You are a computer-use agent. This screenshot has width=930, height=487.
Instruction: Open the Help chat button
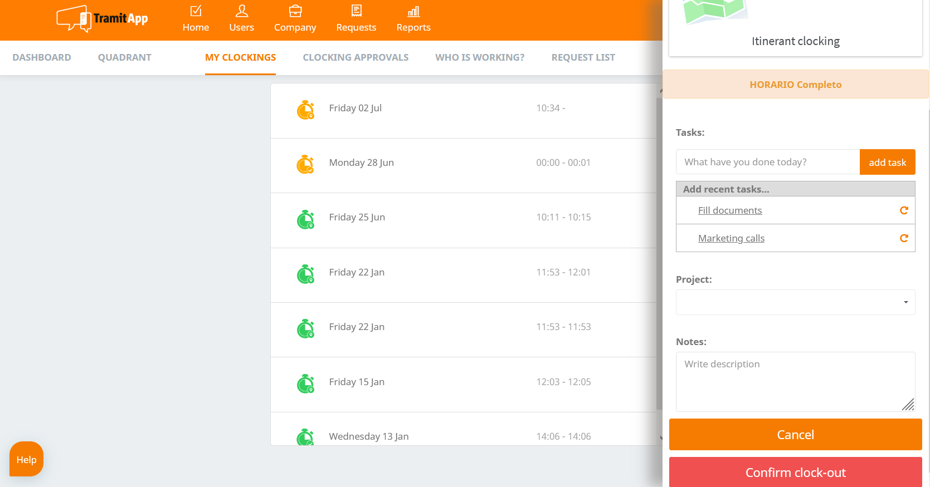click(26, 459)
